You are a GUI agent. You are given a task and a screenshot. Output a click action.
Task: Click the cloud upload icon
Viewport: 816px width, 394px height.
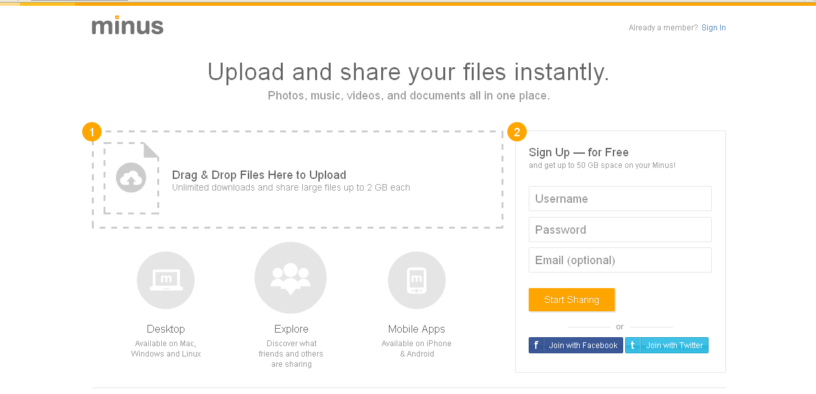click(131, 178)
